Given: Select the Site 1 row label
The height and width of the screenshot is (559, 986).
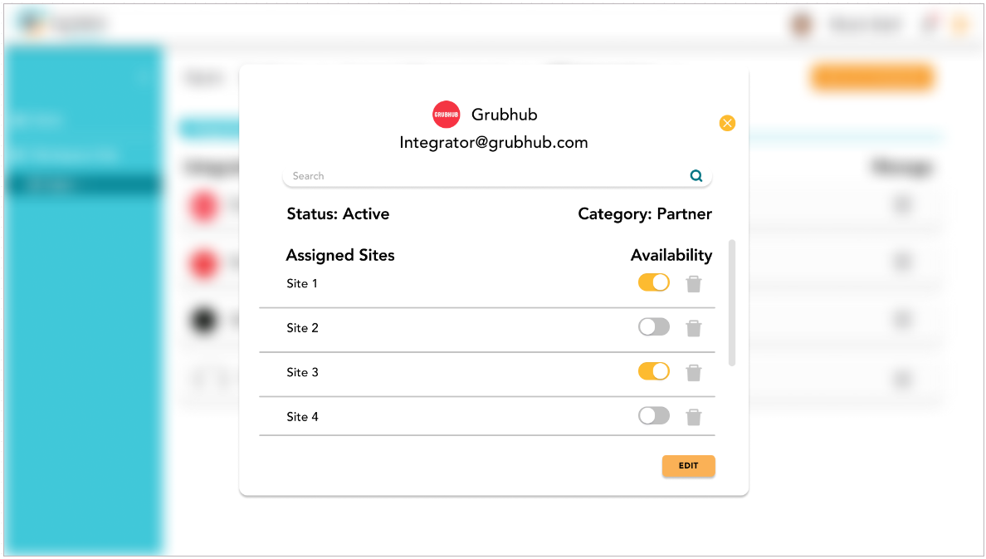Looking at the screenshot, I should click(x=302, y=284).
